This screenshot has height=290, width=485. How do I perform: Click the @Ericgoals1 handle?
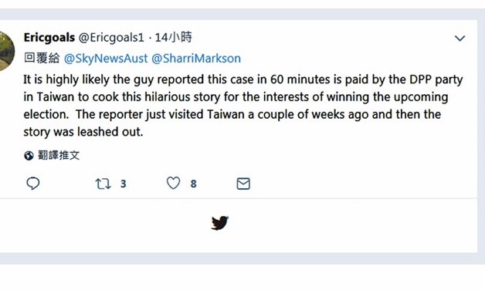point(111,38)
